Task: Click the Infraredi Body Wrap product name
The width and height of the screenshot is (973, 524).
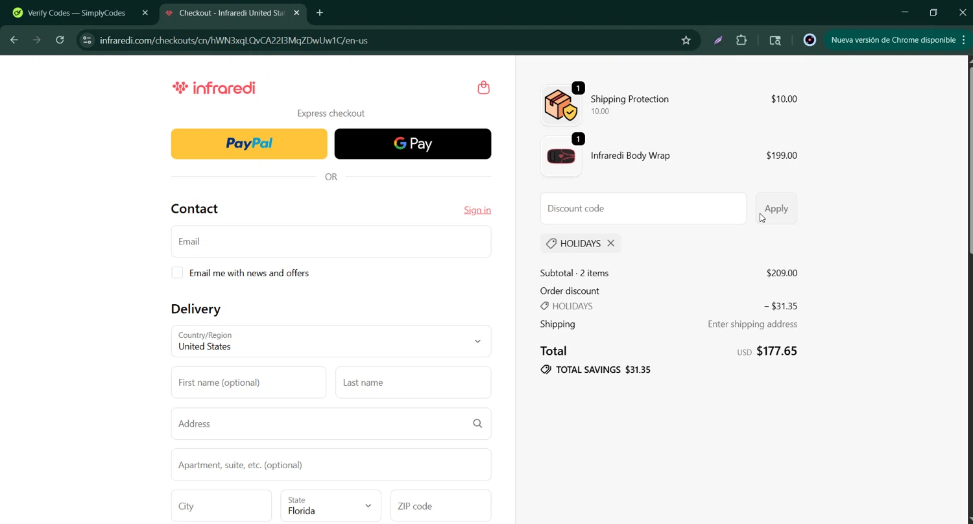Action: tap(630, 156)
